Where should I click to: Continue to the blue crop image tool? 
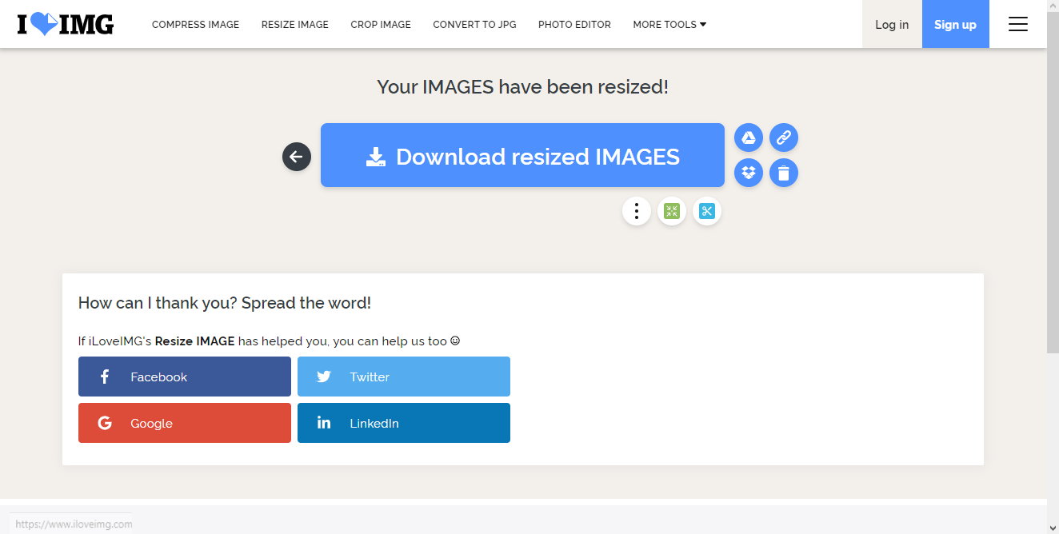[x=707, y=211]
